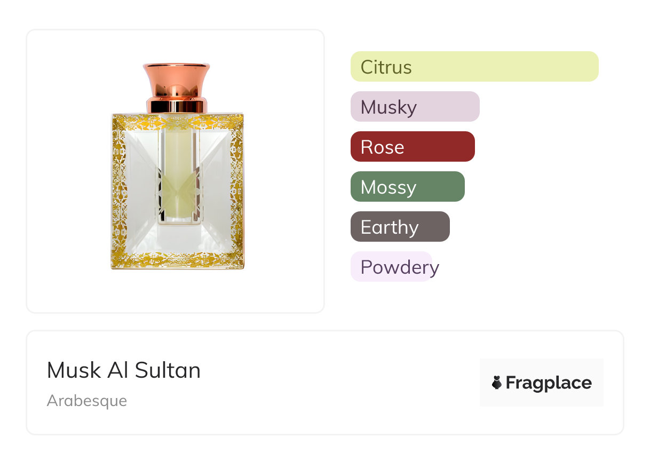The image size is (650, 461).
Task: Click the gold ornamental top border of the bottle
Action: (x=177, y=122)
